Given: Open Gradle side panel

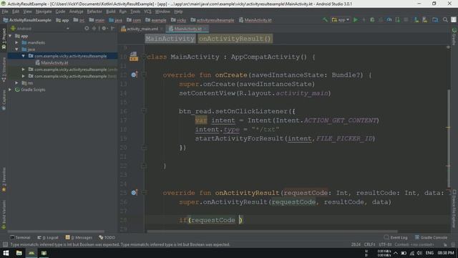Looking at the screenshot, I should [x=454, y=37].
